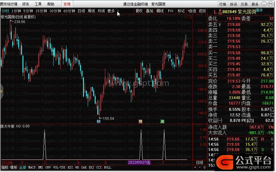The height and width of the screenshot is (172, 276).
Task: Click the ¥ symbol next to 卖五
Action: tap(220, 24)
